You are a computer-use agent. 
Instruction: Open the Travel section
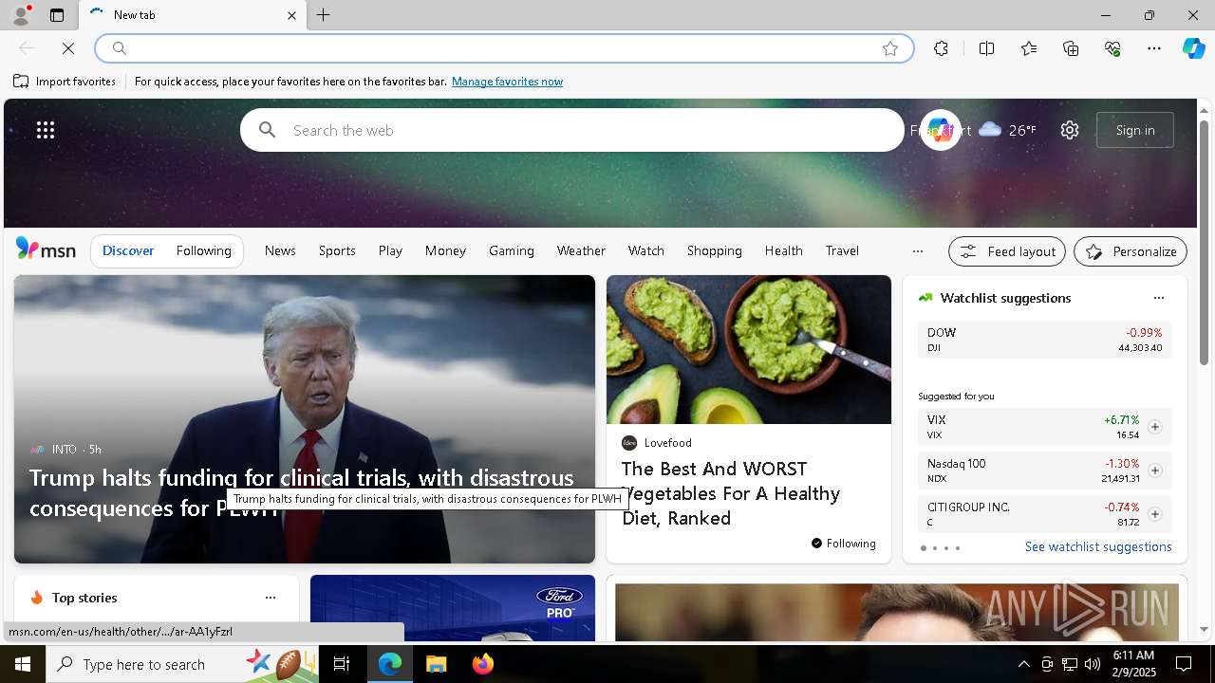(x=842, y=250)
